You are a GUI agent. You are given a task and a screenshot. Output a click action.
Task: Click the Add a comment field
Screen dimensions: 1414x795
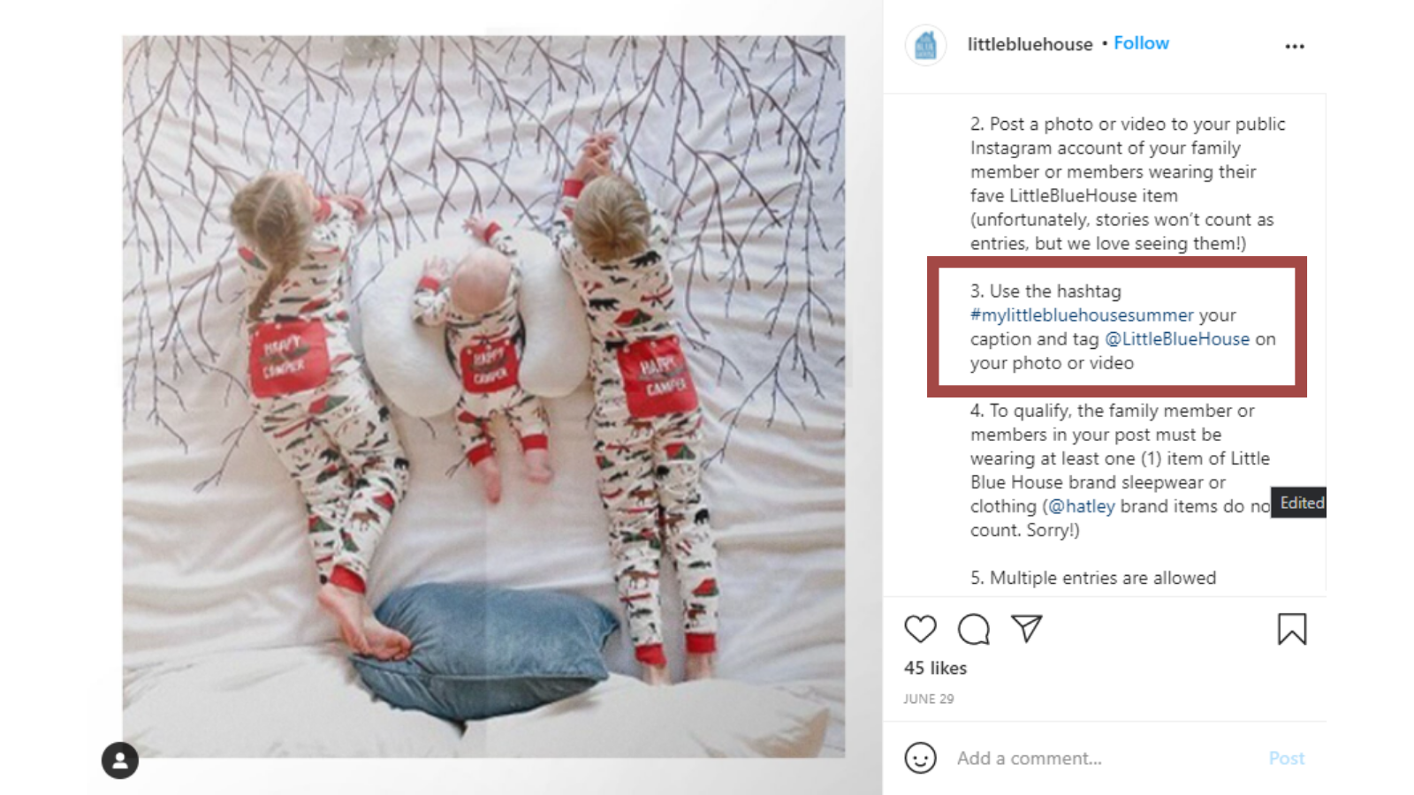coord(1105,758)
